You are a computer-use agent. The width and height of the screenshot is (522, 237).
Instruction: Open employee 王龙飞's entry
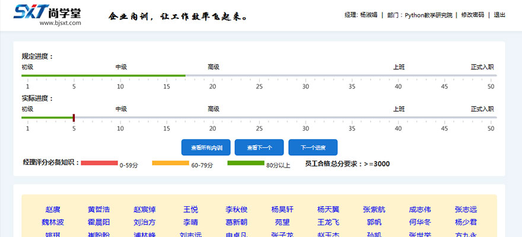pyautogui.click(x=328, y=223)
